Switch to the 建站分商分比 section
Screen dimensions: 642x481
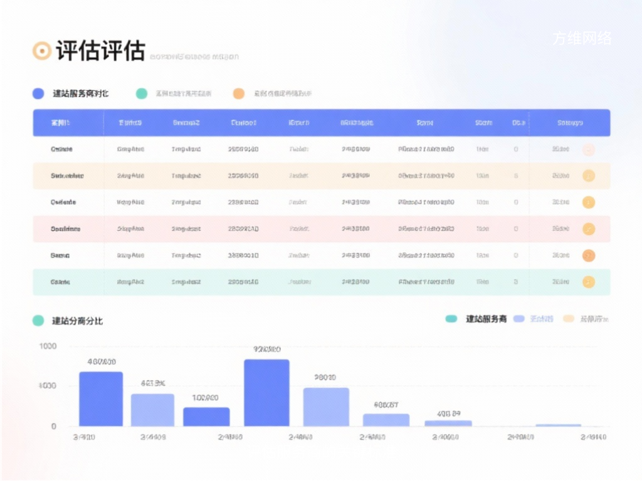[x=76, y=320]
